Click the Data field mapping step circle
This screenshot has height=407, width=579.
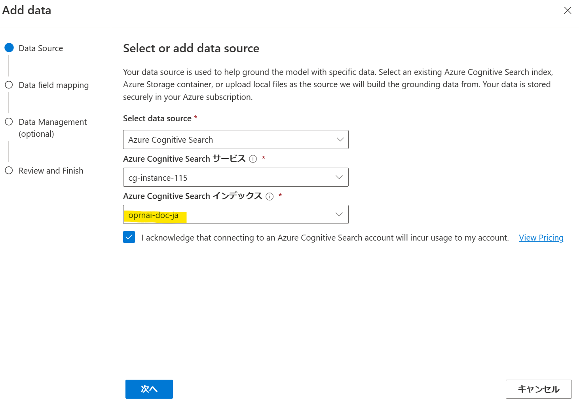tap(9, 85)
